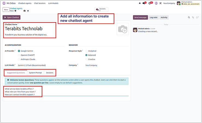Select Anthropic Claude as AI provider
The width and height of the screenshot is (202, 123).
tap(19, 59)
